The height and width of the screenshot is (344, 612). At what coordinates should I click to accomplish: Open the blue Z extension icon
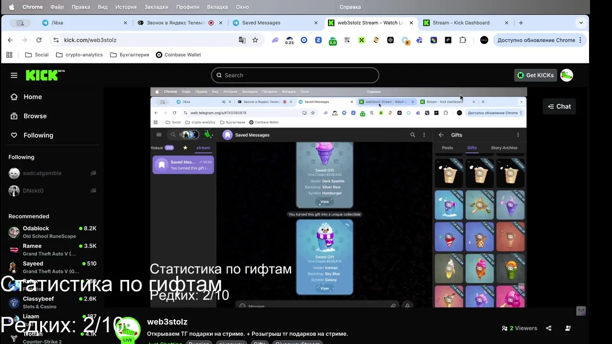point(318,40)
